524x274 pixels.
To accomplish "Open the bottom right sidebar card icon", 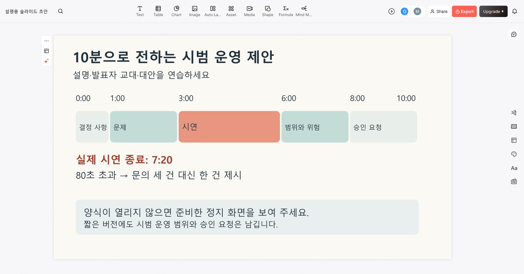I will [514, 182].
